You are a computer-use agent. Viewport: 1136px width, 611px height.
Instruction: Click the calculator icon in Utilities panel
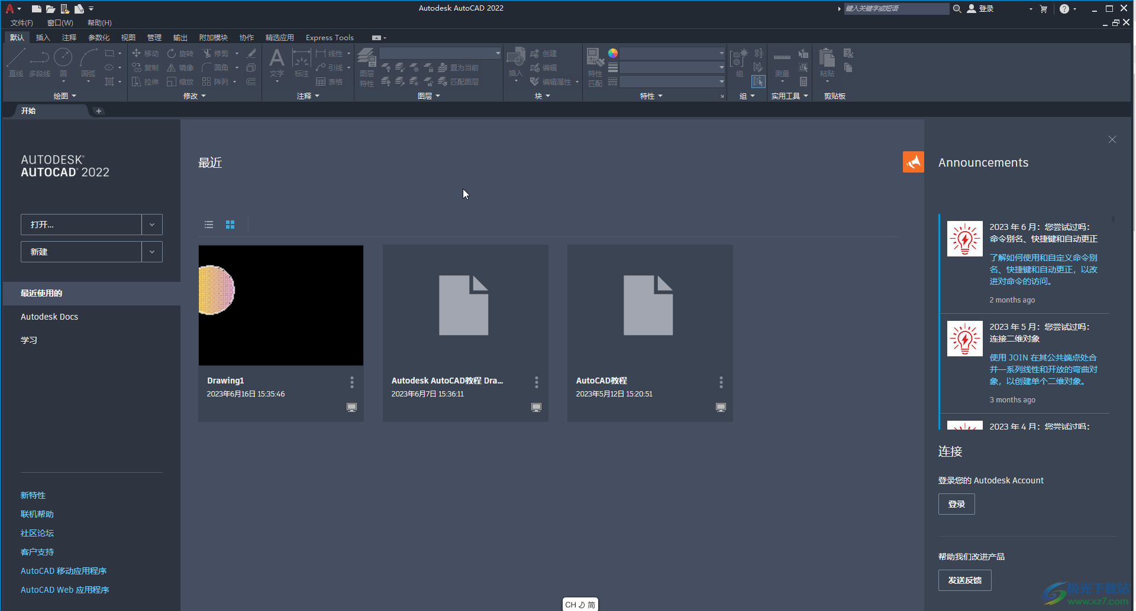click(803, 82)
